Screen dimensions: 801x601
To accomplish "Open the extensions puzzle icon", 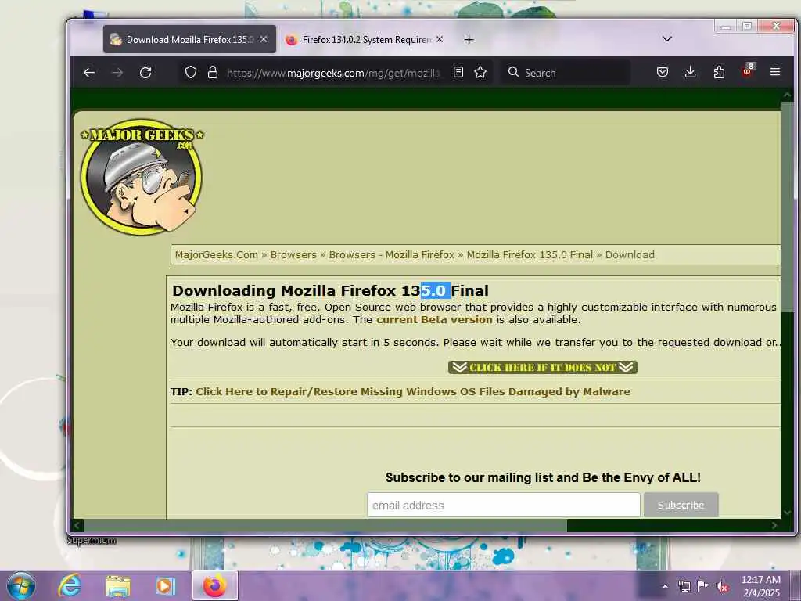I will click(719, 73).
